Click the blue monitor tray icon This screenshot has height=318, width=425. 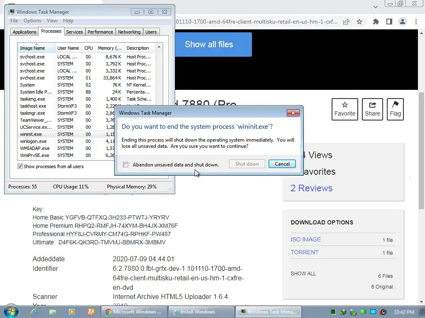point(373,312)
